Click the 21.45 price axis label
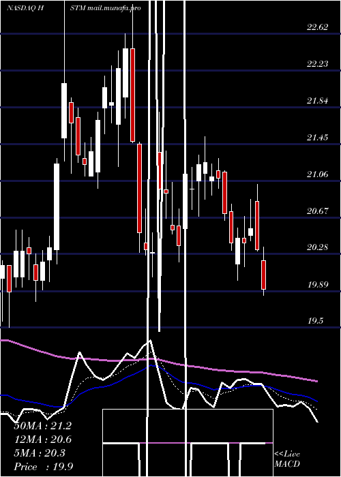Screen dimensions: 341x477 point(317,138)
